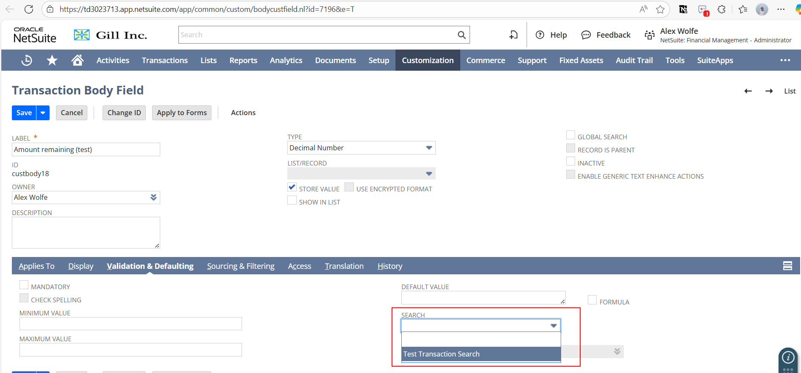Open the Recent Records history icon
The width and height of the screenshot is (801, 373).
[x=27, y=61]
